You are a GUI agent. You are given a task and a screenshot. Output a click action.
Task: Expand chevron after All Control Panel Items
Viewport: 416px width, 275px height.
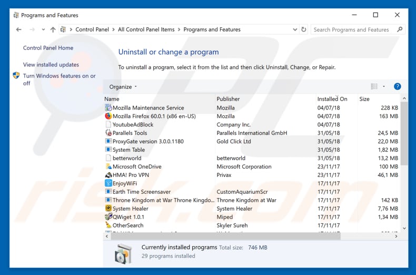pyautogui.click(x=179, y=30)
